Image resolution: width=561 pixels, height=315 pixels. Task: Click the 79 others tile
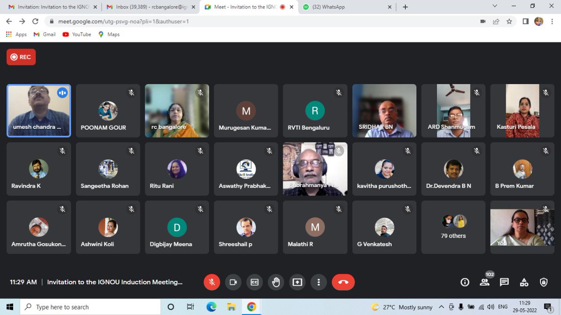point(453,227)
